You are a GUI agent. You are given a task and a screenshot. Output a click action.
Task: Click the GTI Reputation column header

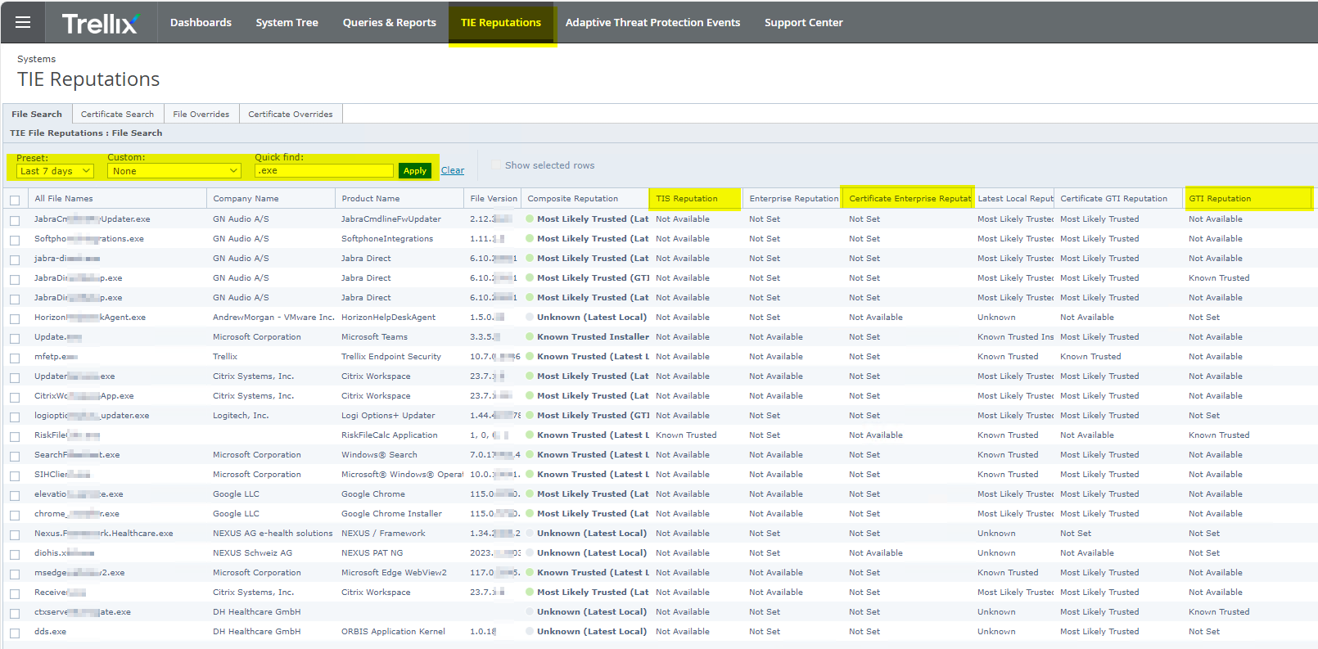(1220, 199)
